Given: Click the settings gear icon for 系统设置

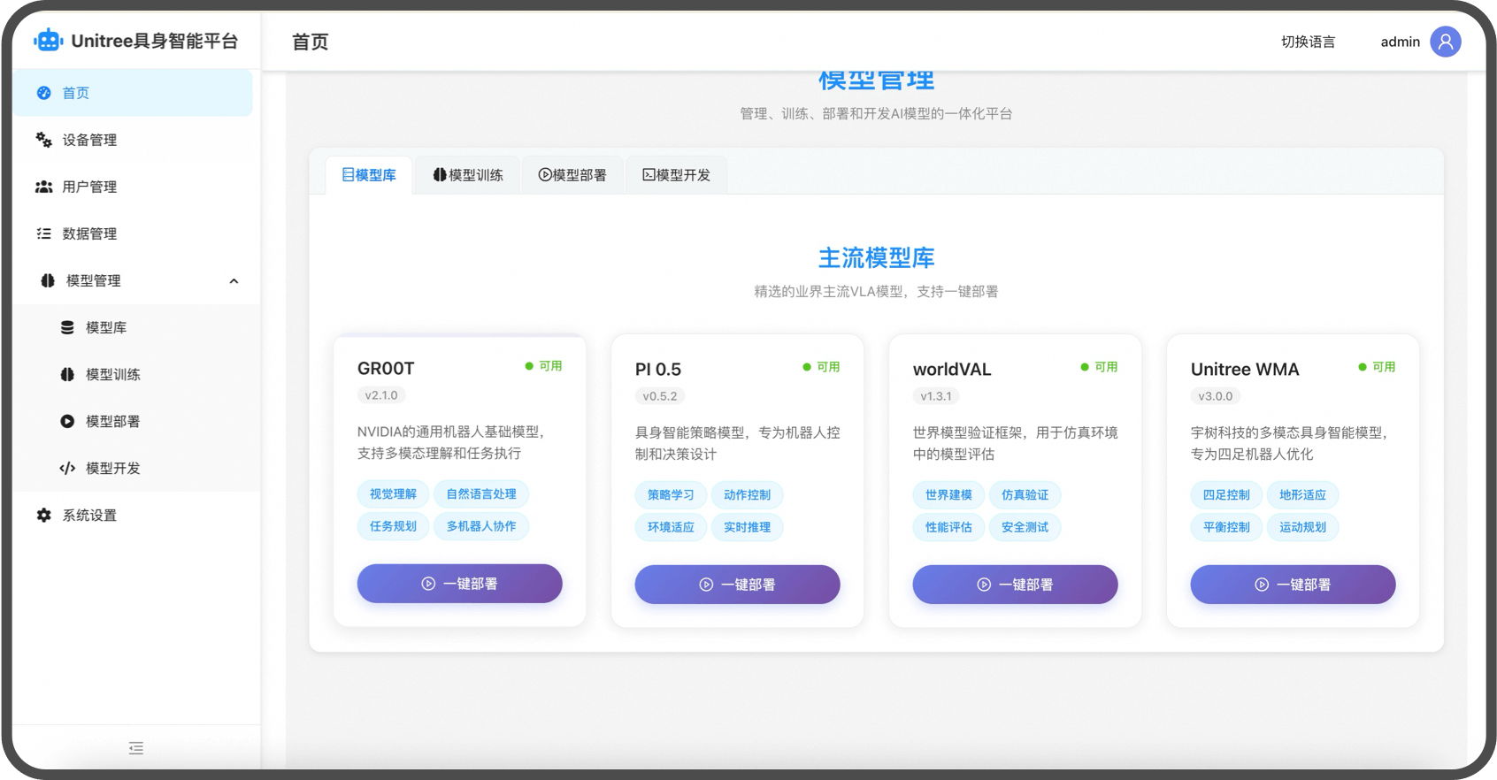Looking at the screenshot, I should click(43, 515).
